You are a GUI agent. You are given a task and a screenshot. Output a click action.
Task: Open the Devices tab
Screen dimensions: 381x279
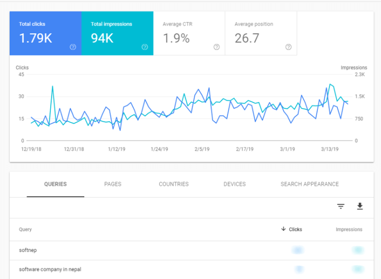[234, 184]
